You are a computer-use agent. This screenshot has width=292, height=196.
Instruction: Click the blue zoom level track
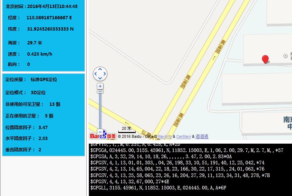pos(100,111)
